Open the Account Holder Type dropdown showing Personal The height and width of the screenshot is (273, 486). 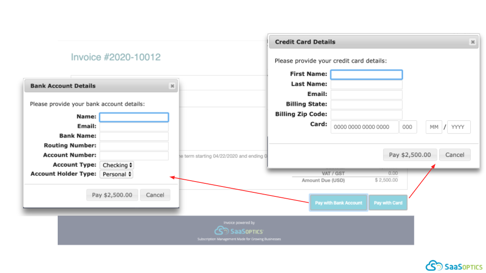[116, 174]
